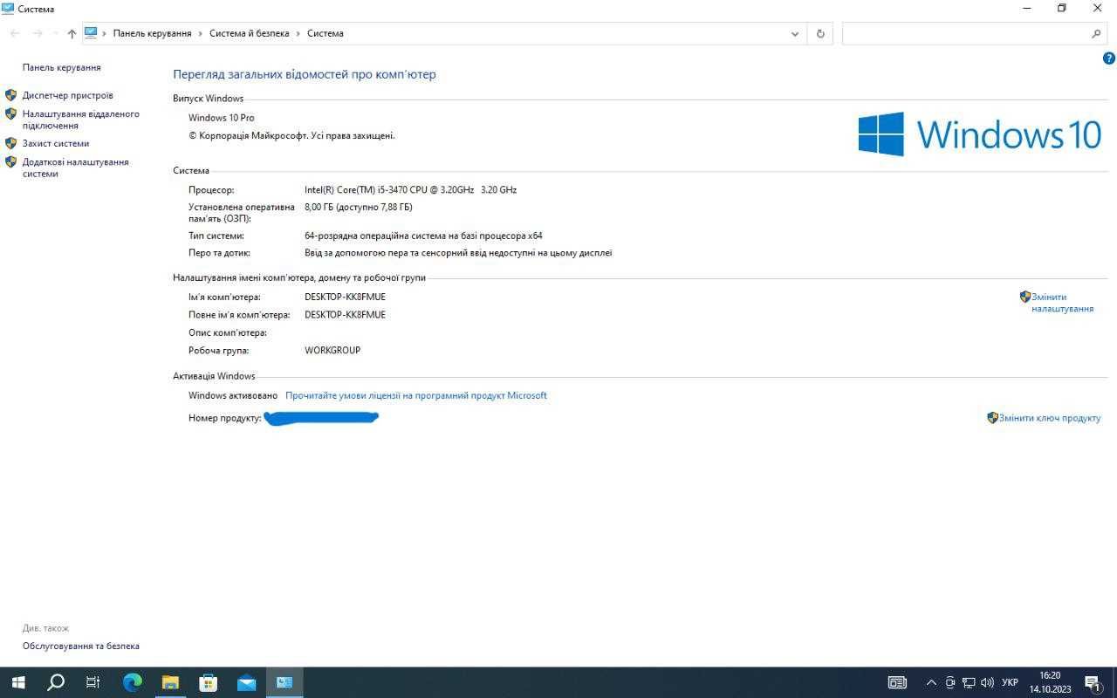This screenshot has width=1117, height=698.
Task: Open 'Панель керування' home link in sidebar
Action: tap(61, 67)
